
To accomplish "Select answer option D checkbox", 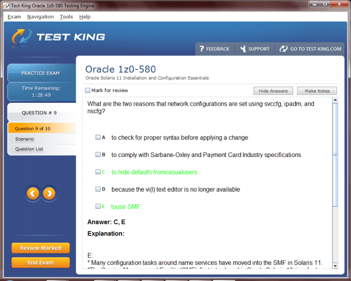I will coord(98,189).
